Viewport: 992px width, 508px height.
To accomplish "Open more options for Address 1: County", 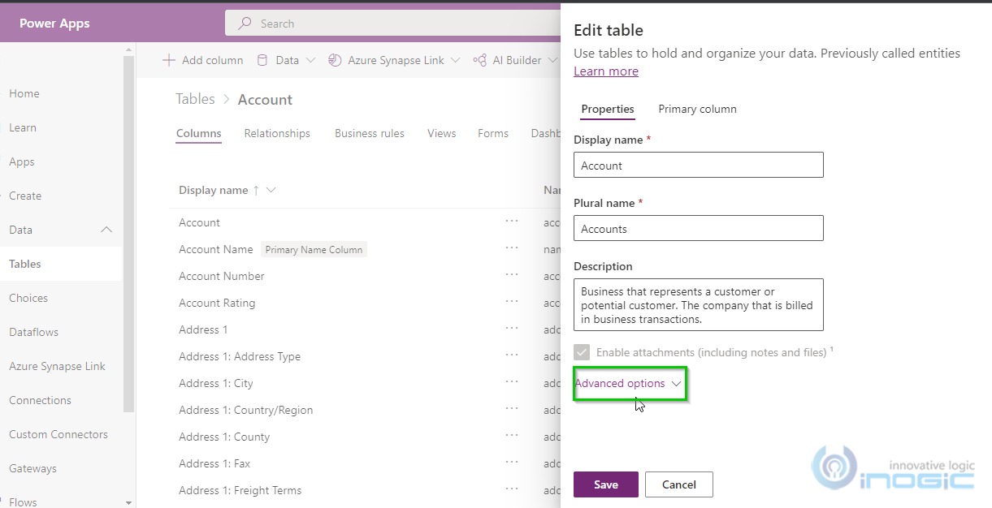I will click(x=511, y=435).
